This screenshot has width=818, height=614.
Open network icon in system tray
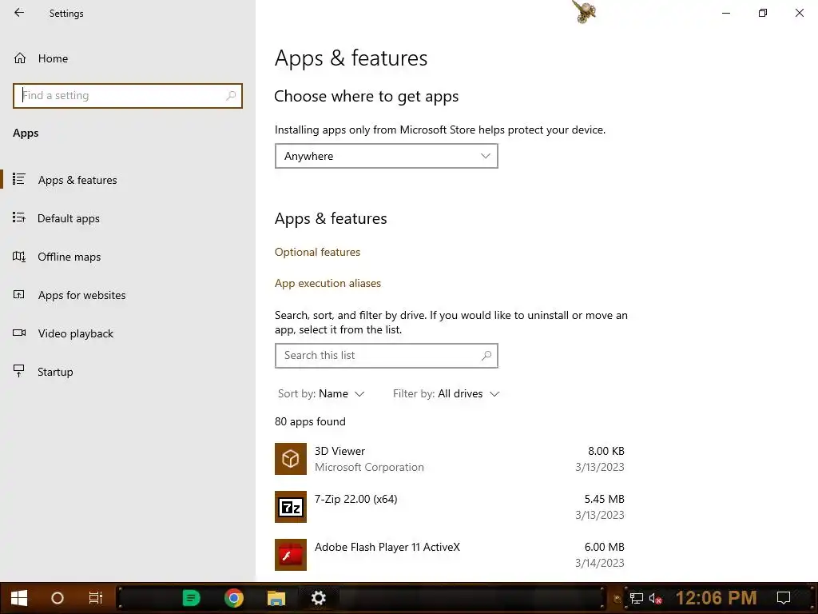(636, 598)
